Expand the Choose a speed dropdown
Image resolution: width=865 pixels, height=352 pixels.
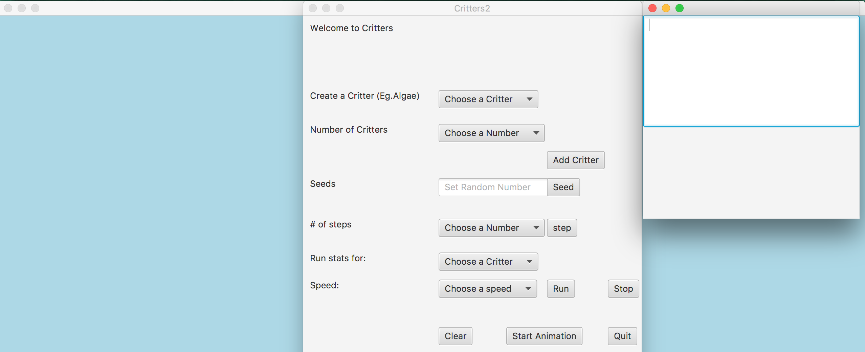tap(487, 288)
